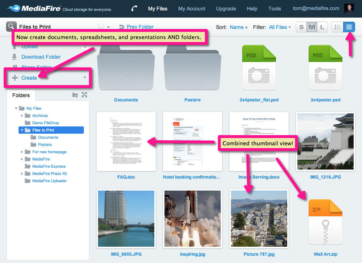This screenshot has width=362, height=263.
Task: Click the plus icon beside Create
Action: point(15,78)
